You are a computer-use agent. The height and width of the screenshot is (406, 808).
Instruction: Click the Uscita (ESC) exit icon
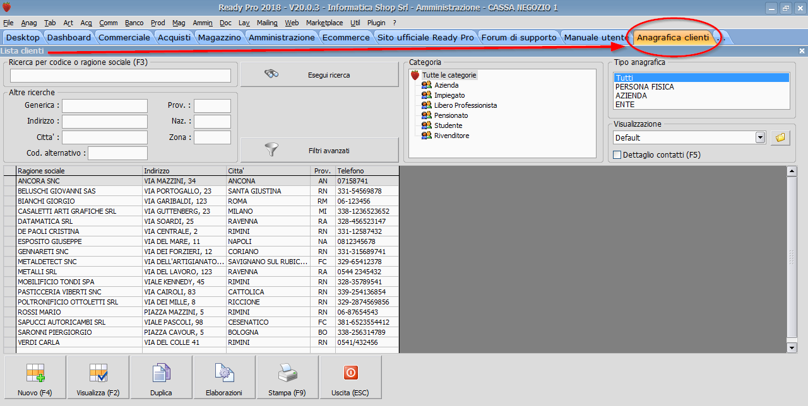(350, 373)
